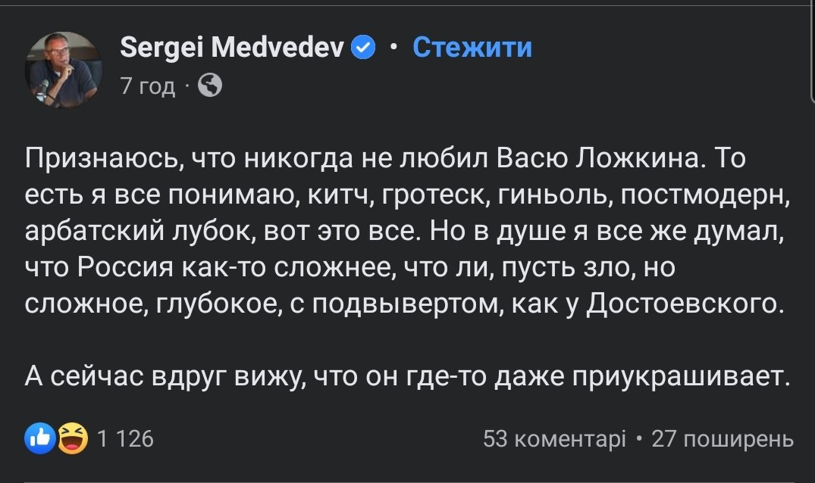The width and height of the screenshot is (815, 483).
Task: Open the 53 коментарі comments link
Action: tap(554, 438)
